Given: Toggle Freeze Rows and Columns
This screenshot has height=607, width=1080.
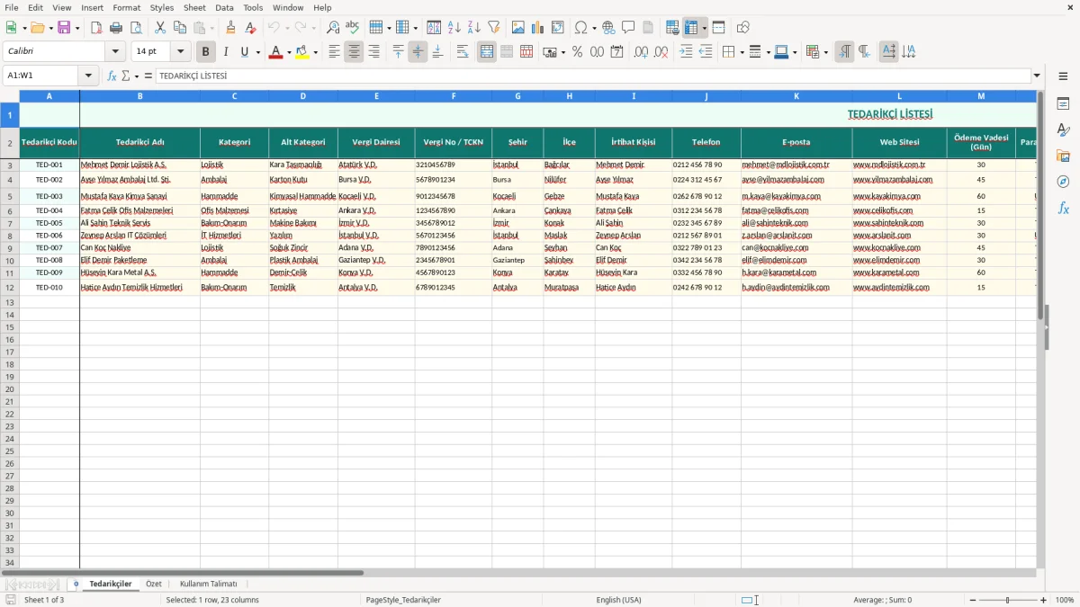Looking at the screenshot, I should tap(691, 28).
